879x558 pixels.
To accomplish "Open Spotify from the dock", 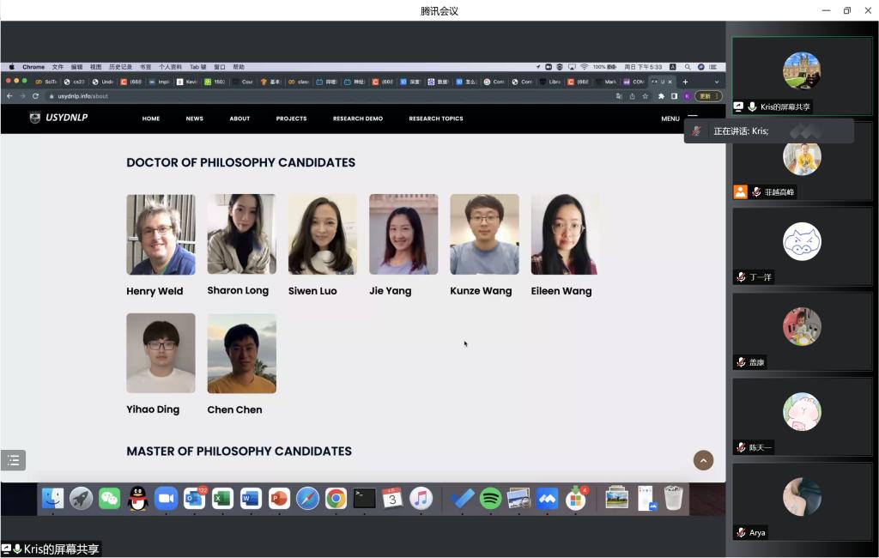I will coord(490,498).
